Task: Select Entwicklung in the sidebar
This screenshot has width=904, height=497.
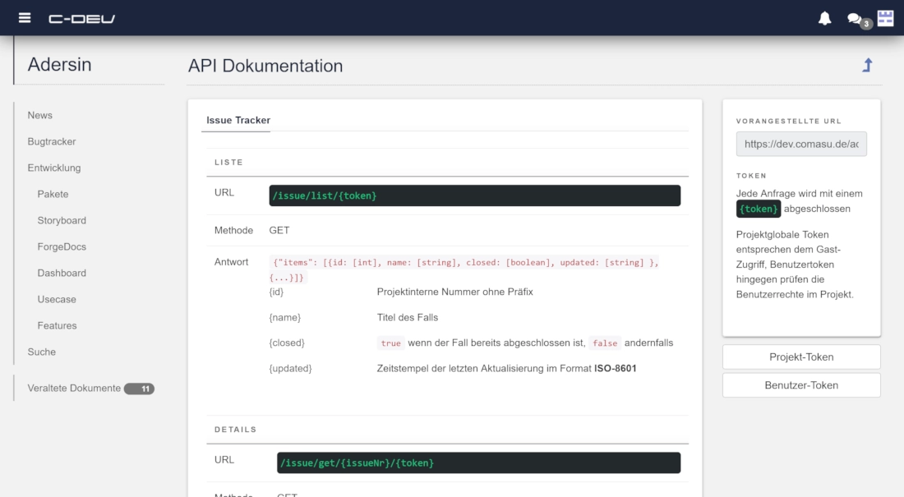Action: pos(54,168)
